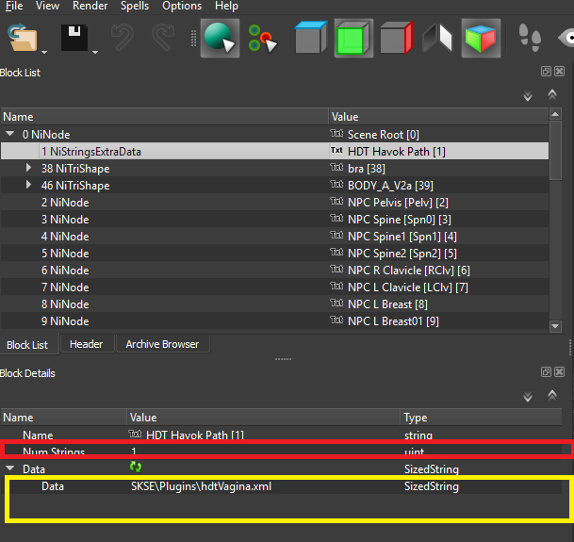574x542 pixels.
Task: Select the 3 NiNode row
Action: 274,219
